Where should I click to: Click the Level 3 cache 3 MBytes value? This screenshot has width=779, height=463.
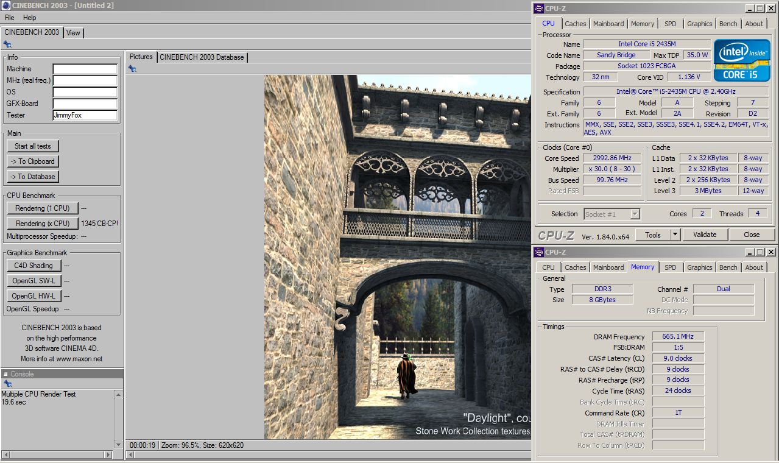(x=708, y=191)
